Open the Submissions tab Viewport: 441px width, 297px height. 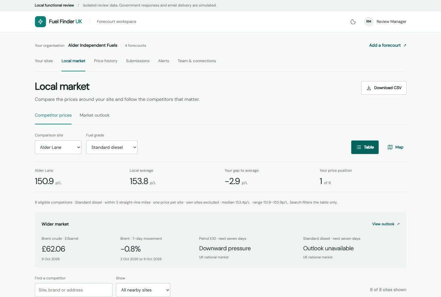click(x=138, y=61)
